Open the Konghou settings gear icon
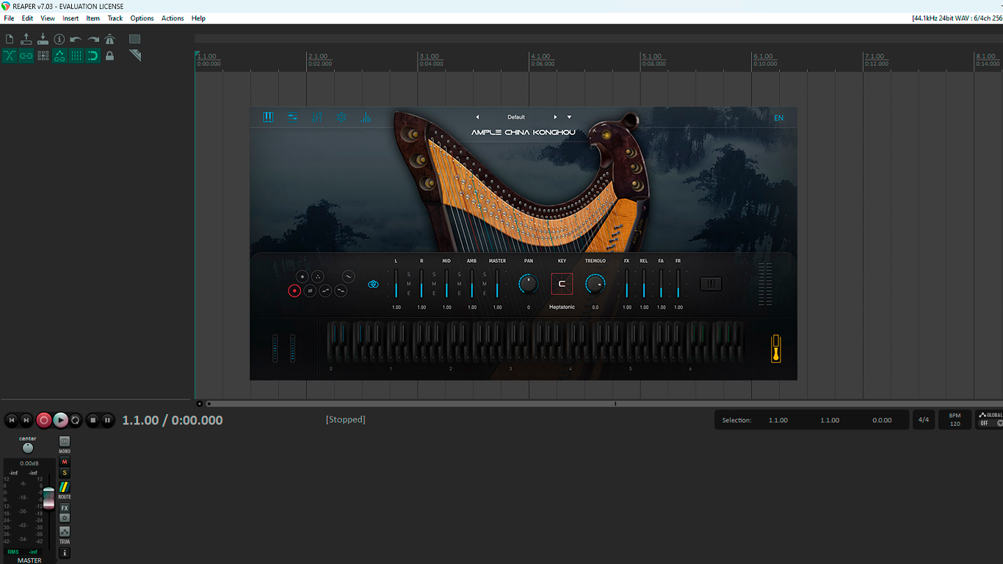 pyautogui.click(x=341, y=117)
